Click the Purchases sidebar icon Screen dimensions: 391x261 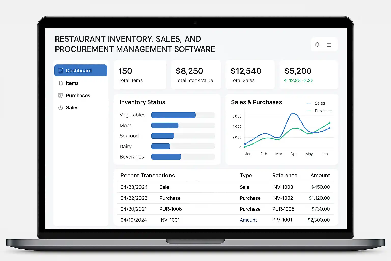(x=61, y=95)
